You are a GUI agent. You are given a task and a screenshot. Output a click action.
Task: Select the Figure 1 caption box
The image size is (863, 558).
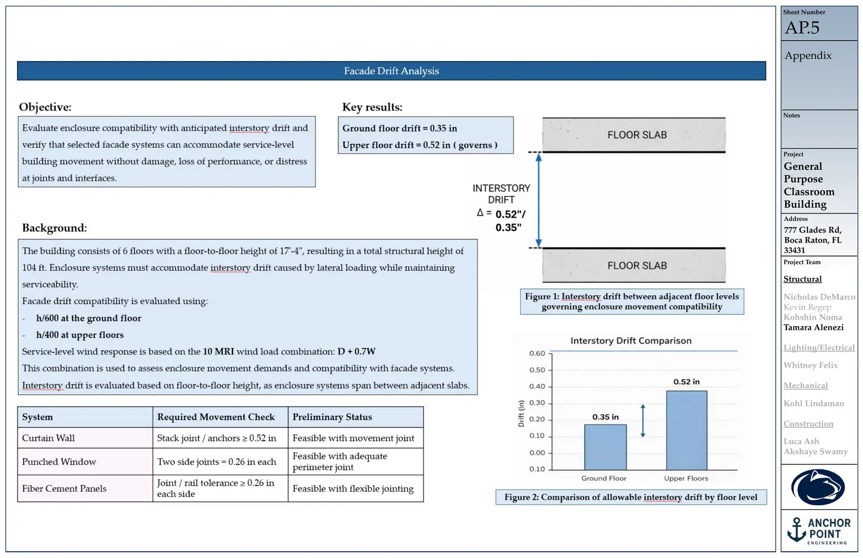[x=632, y=301]
